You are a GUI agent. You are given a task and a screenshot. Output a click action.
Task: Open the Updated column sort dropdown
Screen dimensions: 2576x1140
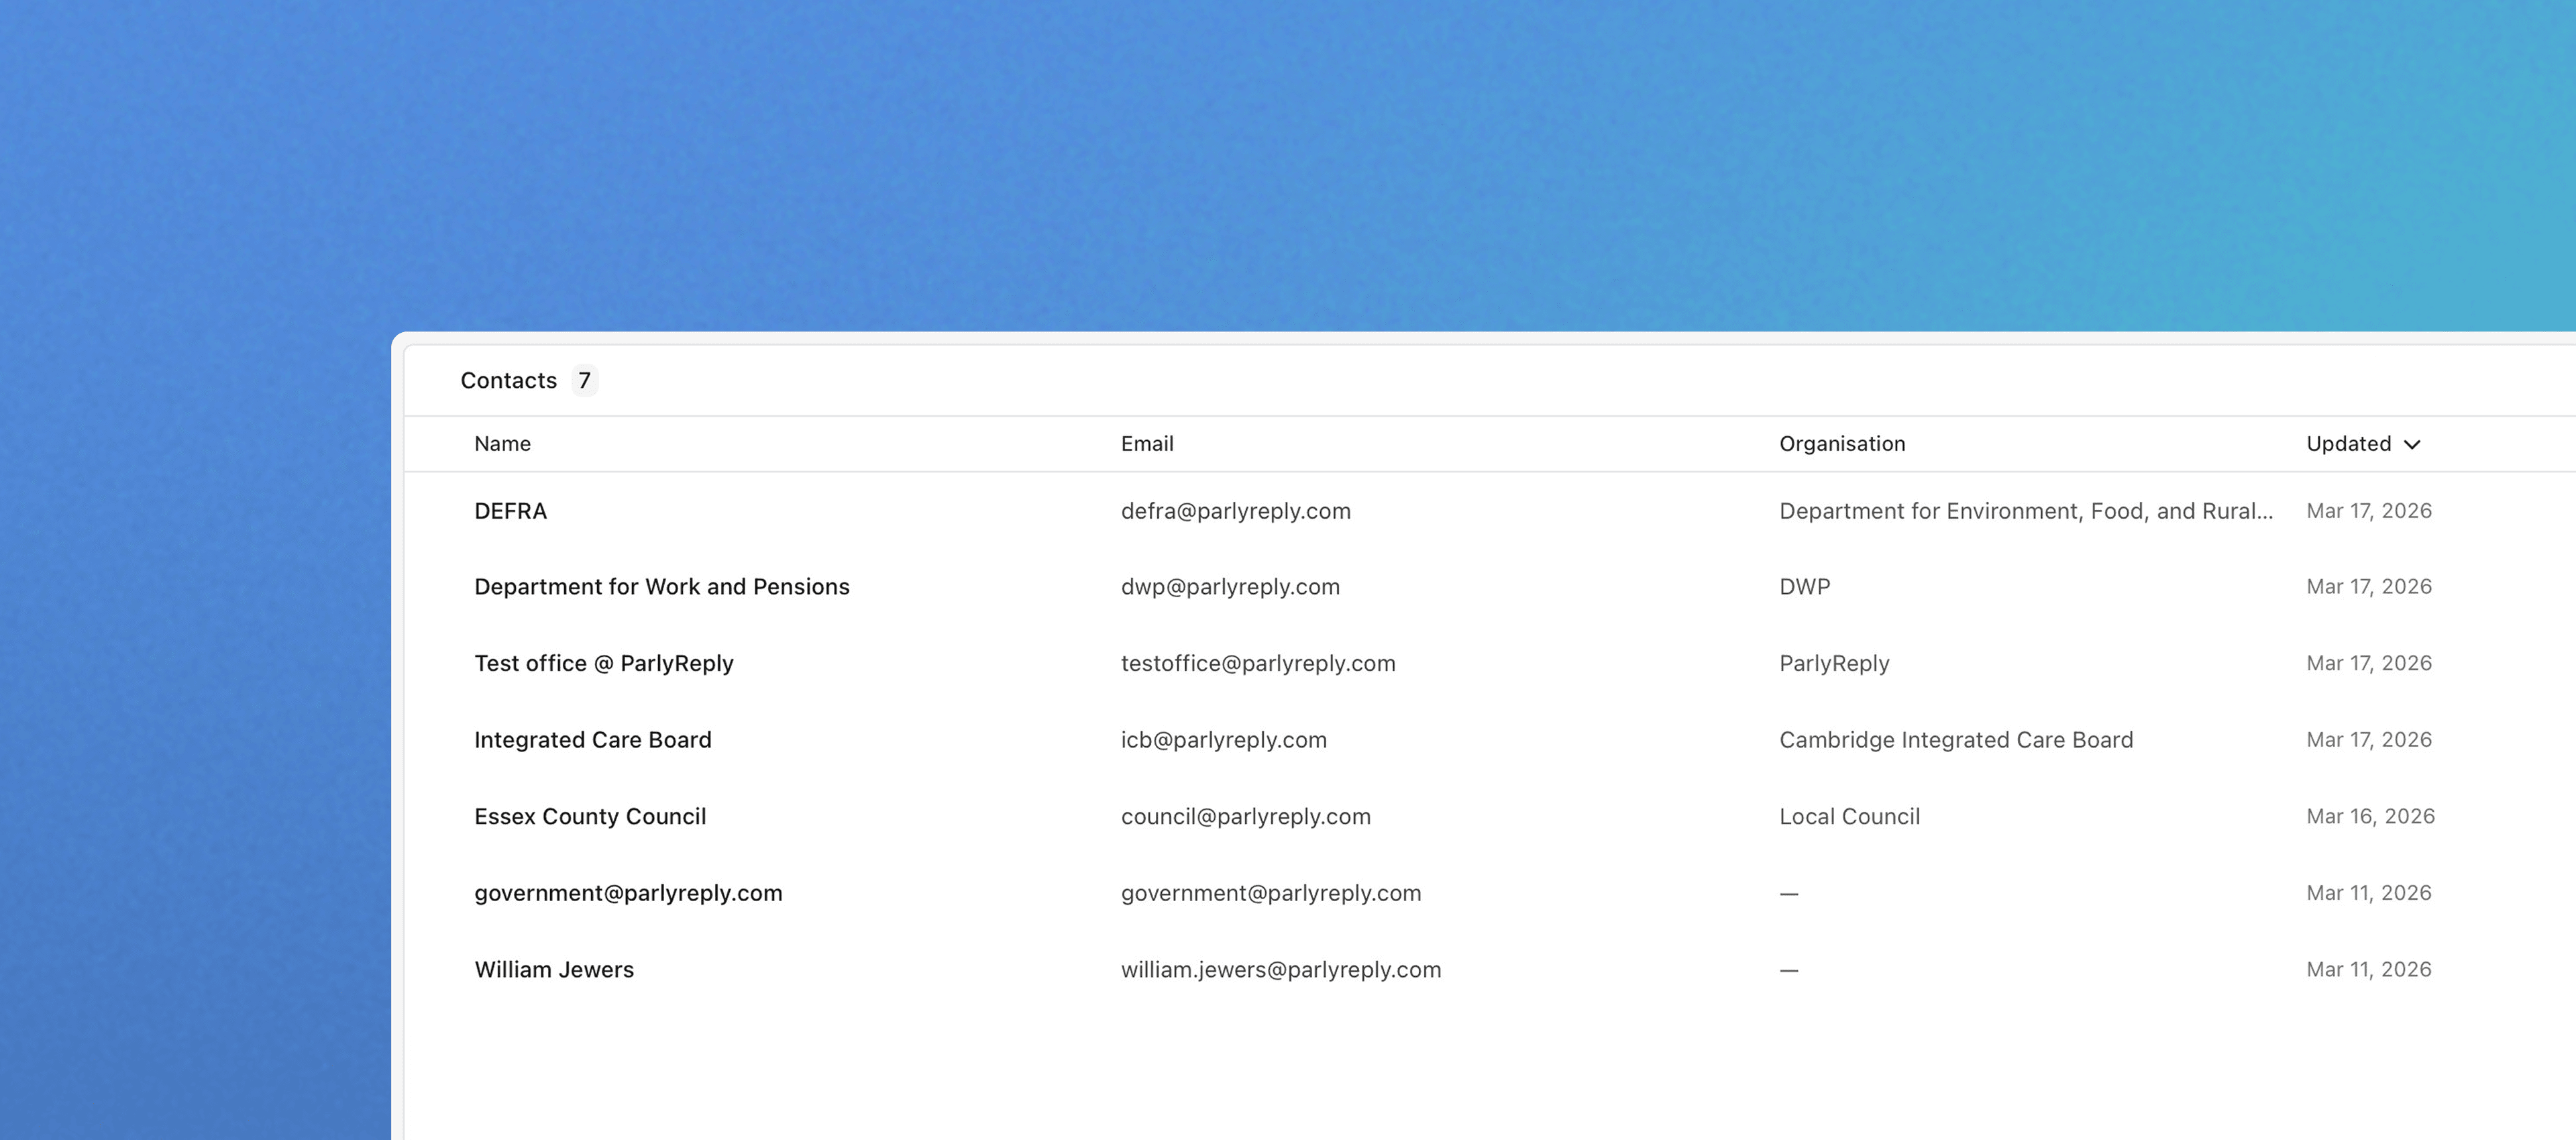point(2412,443)
